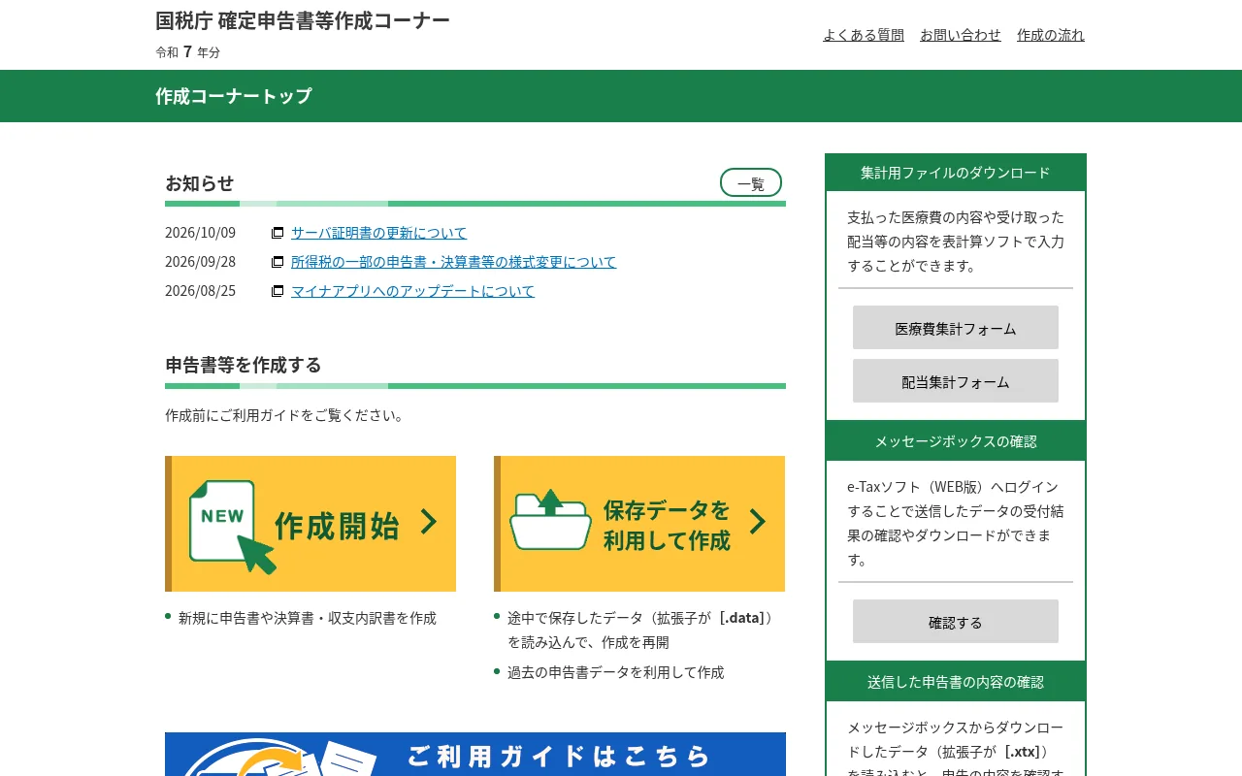
Task: Click the new-window icon beside マイナアプリへのアップデート notice
Action: tap(278, 291)
